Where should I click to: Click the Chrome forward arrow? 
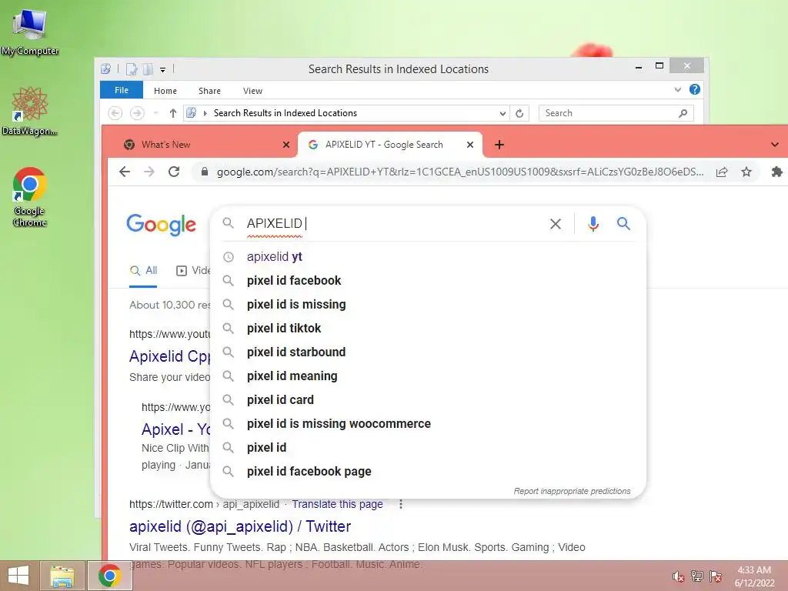(x=149, y=172)
